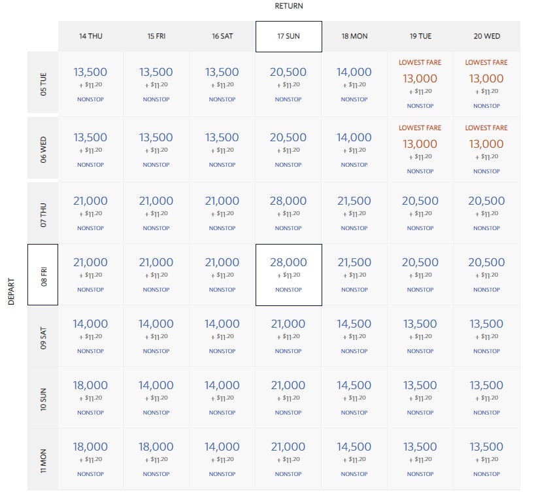Click the 11 MON depart row header

click(43, 459)
